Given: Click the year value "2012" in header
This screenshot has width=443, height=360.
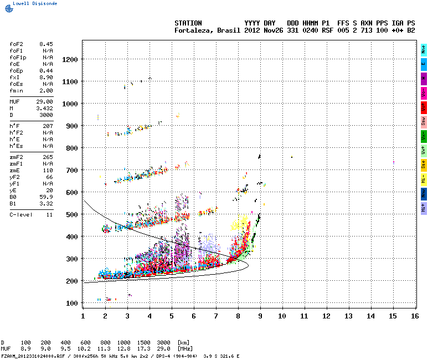Looking at the screenshot, I should (x=252, y=30).
